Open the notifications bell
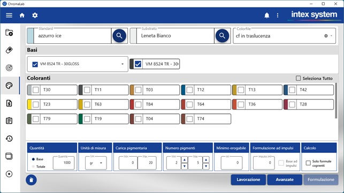 pyautogui.click(x=267, y=16)
